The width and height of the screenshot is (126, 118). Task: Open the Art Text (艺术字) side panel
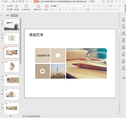(x=123, y=33)
